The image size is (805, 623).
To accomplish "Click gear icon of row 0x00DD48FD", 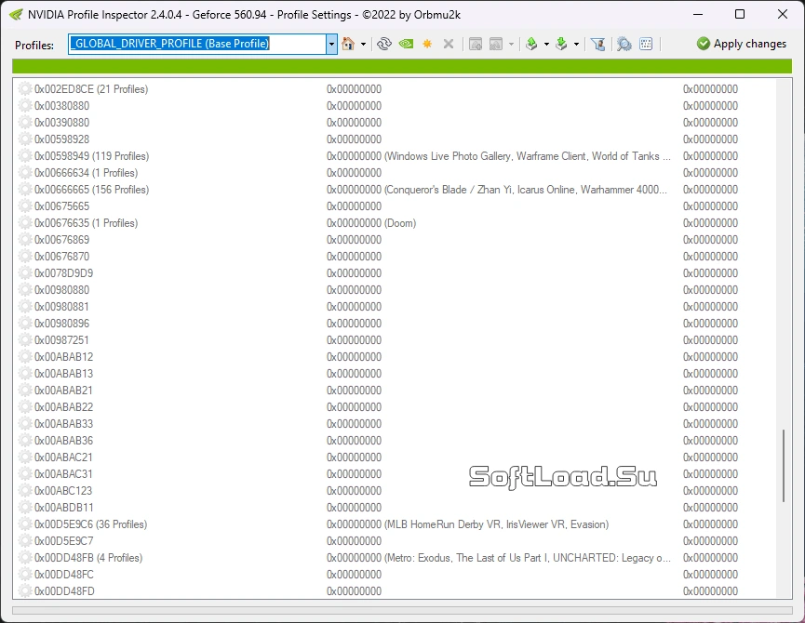I will pyautogui.click(x=25, y=590).
